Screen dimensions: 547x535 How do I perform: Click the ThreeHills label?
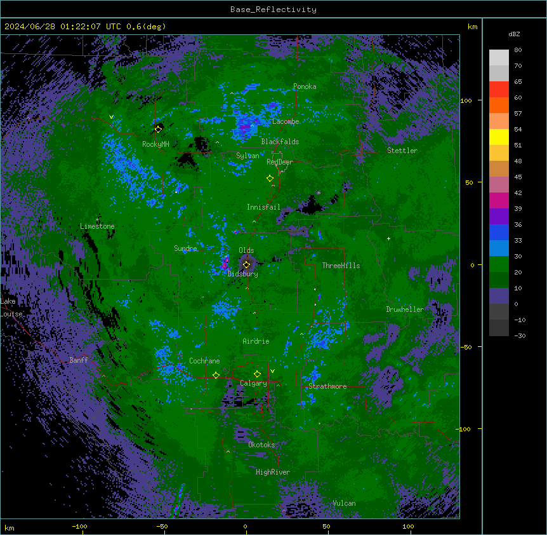point(341,266)
